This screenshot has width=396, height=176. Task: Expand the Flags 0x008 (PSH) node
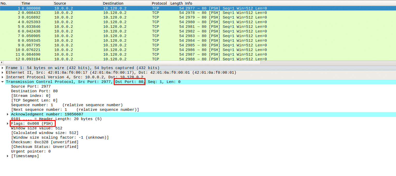click(8, 124)
